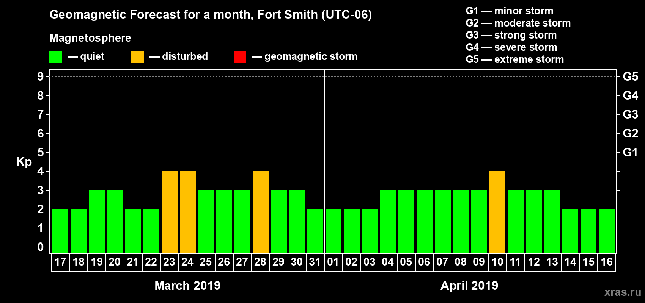Click the date label 20 on the axis
This screenshot has height=303, width=645.
tap(115, 262)
